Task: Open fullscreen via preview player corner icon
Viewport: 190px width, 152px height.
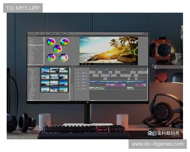Action: [x=137, y=64]
